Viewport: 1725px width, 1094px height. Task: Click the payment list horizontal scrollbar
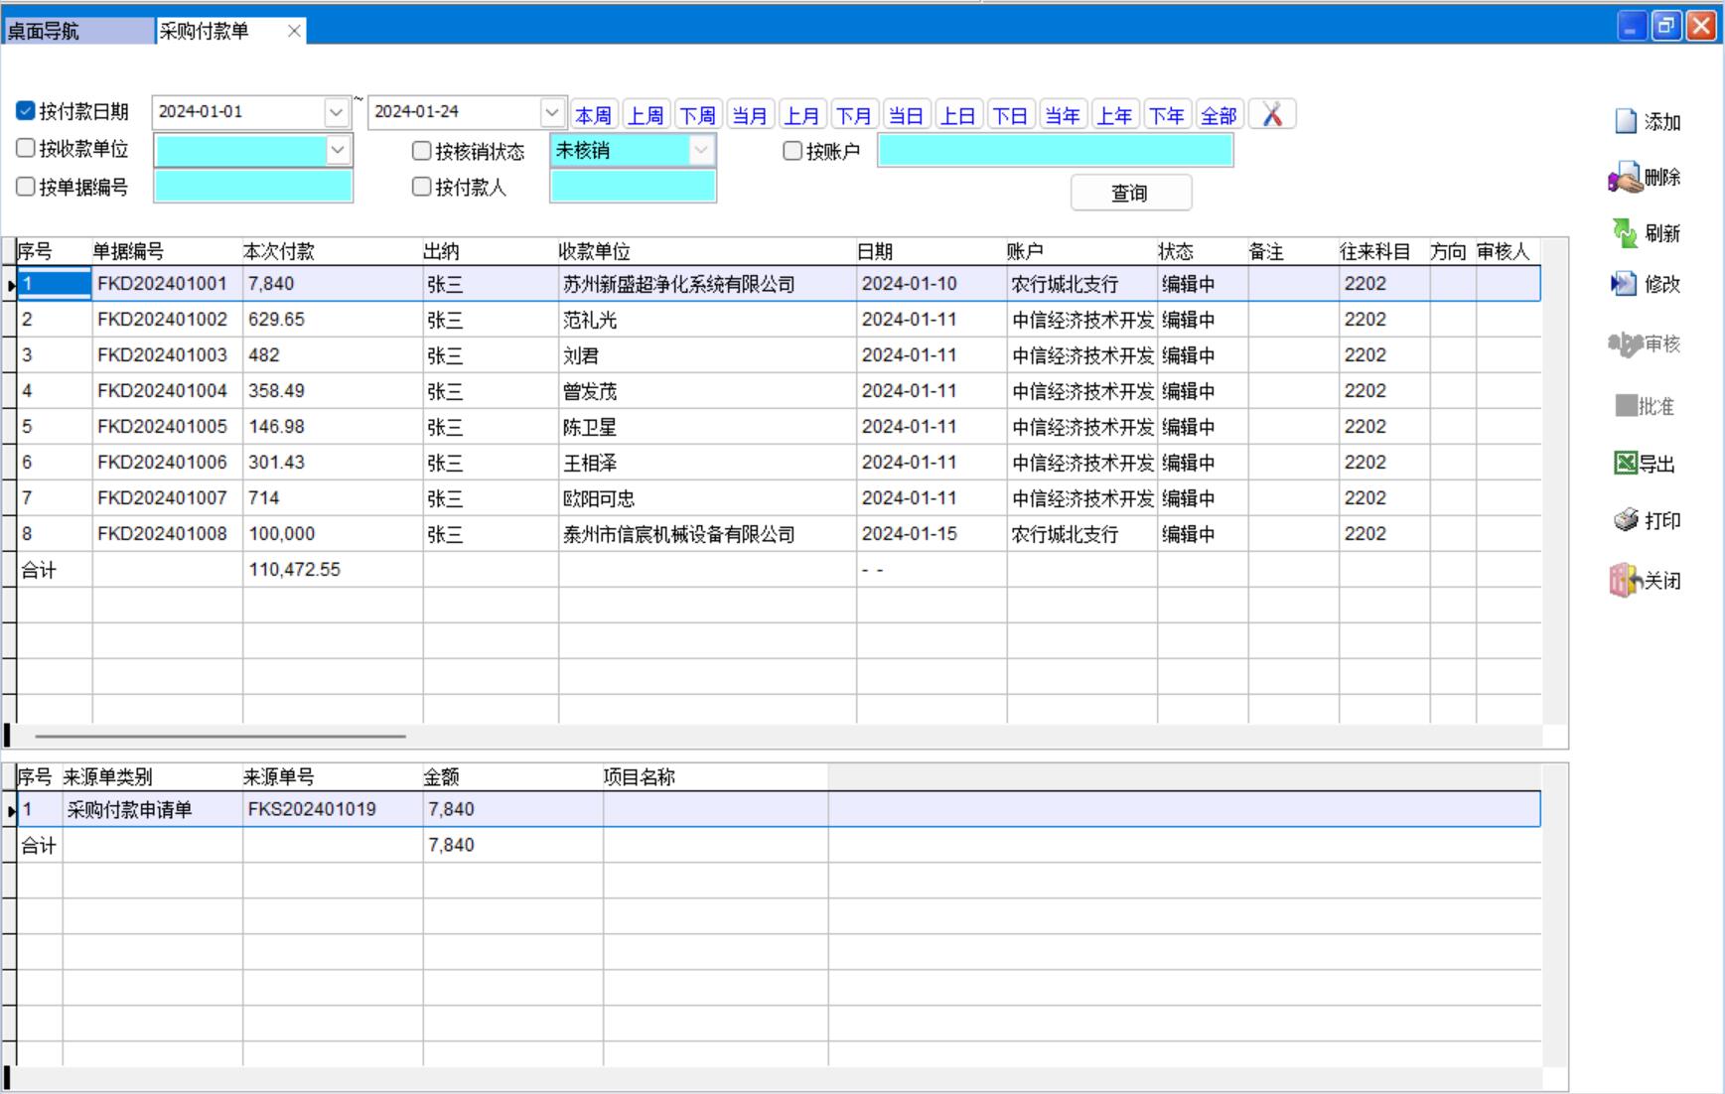point(219,737)
